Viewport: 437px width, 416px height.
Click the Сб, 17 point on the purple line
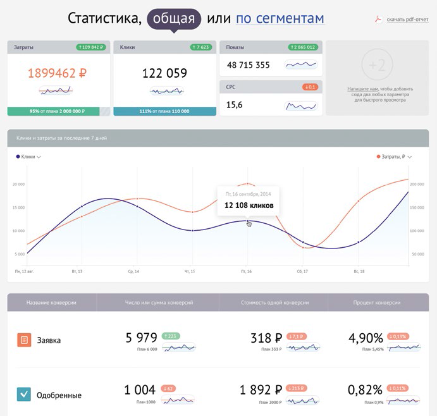click(303, 242)
